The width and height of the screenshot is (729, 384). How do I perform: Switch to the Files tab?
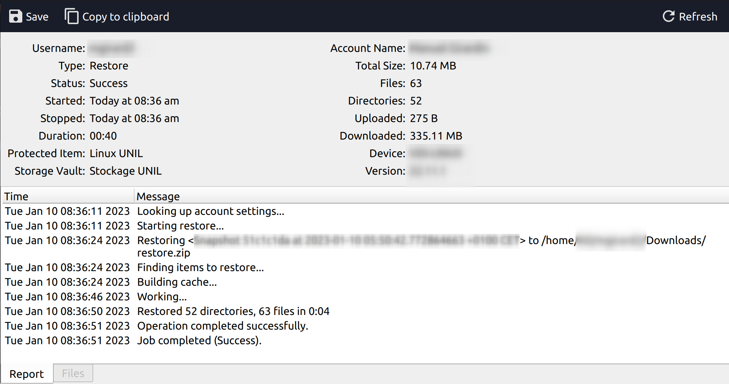(x=73, y=373)
